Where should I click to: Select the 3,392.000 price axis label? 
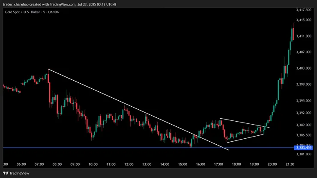(x=304, y=113)
